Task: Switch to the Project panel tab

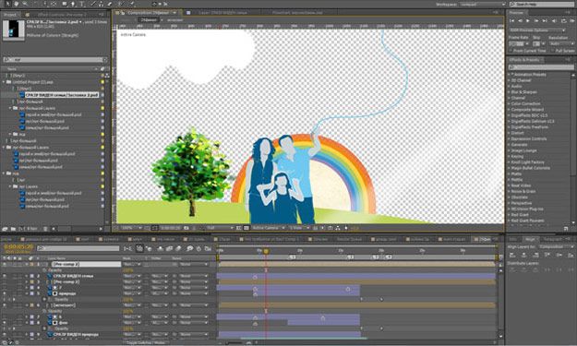Action: click(x=10, y=15)
